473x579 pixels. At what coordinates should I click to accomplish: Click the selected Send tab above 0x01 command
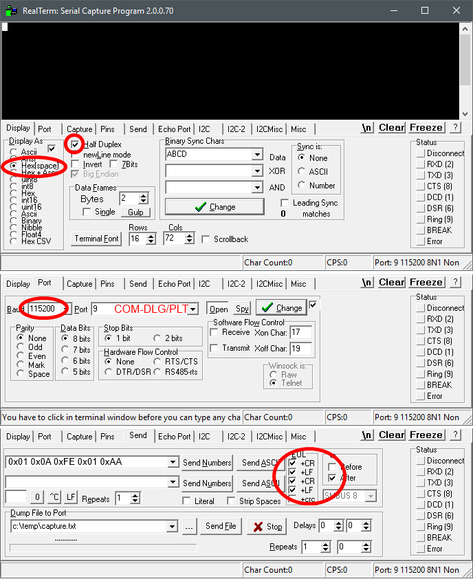138,435
